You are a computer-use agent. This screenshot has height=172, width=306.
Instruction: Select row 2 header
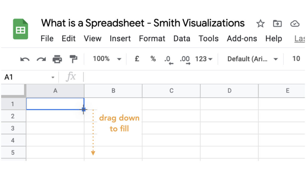click(x=13, y=116)
